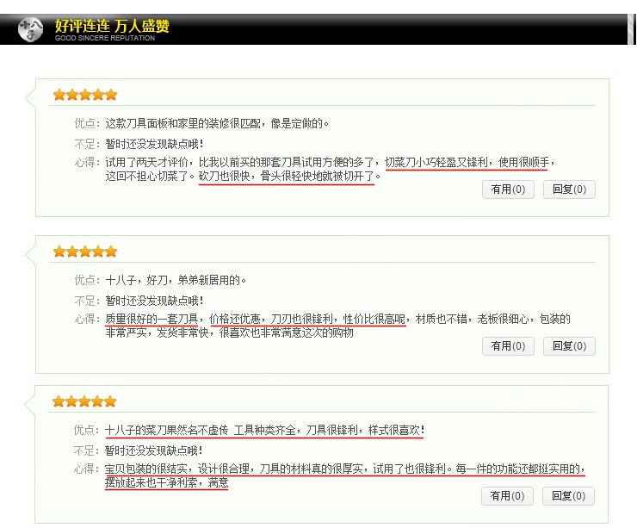Click underlined text 砍刀也很快，骨头很轻快地就被切开了
The height and width of the screenshot is (528, 637).
287,176
